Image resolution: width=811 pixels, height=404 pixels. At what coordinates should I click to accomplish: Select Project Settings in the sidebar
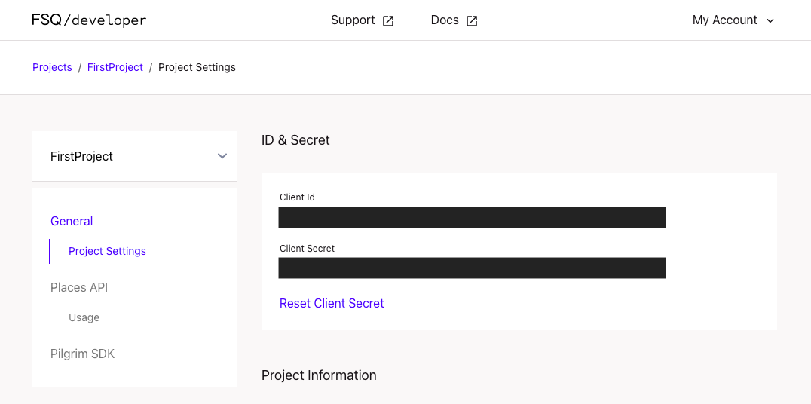click(x=107, y=251)
